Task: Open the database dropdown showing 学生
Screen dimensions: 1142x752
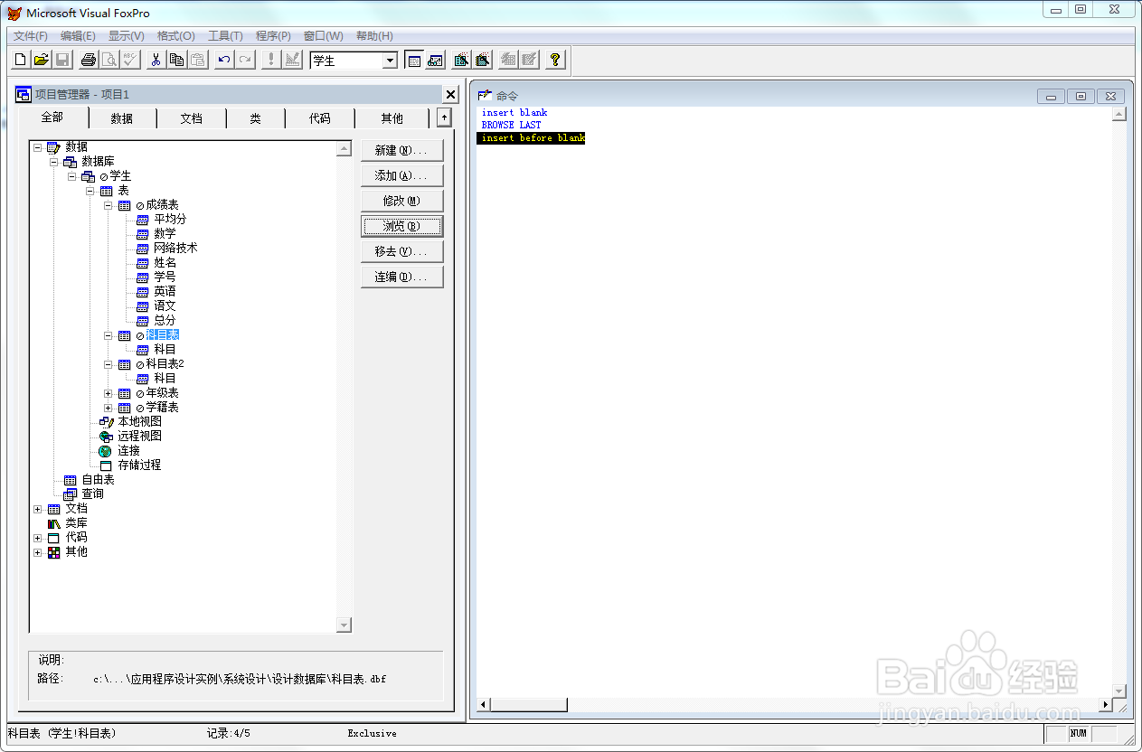Action: tap(390, 61)
